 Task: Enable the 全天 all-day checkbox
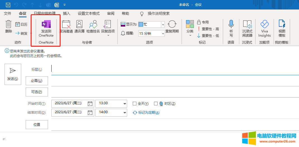135,104
